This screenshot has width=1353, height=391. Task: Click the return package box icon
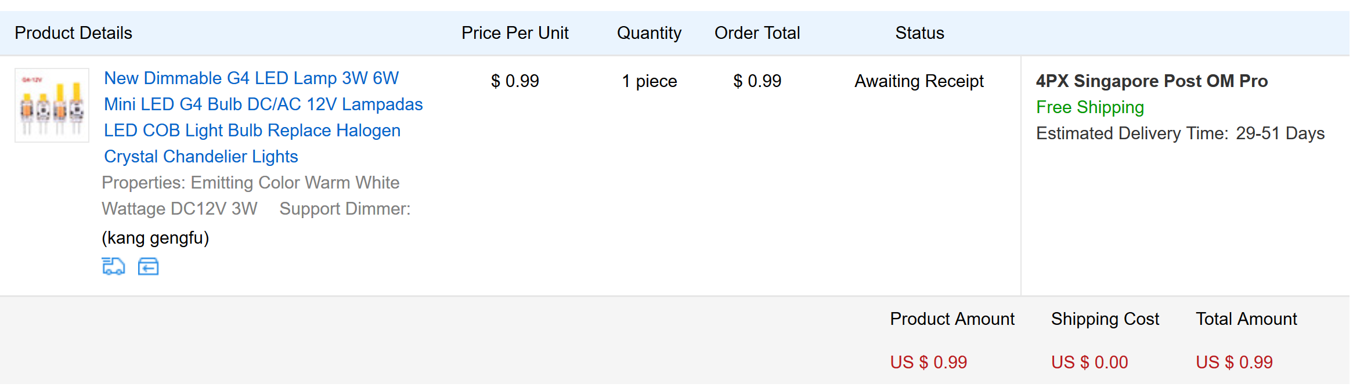(148, 266)
